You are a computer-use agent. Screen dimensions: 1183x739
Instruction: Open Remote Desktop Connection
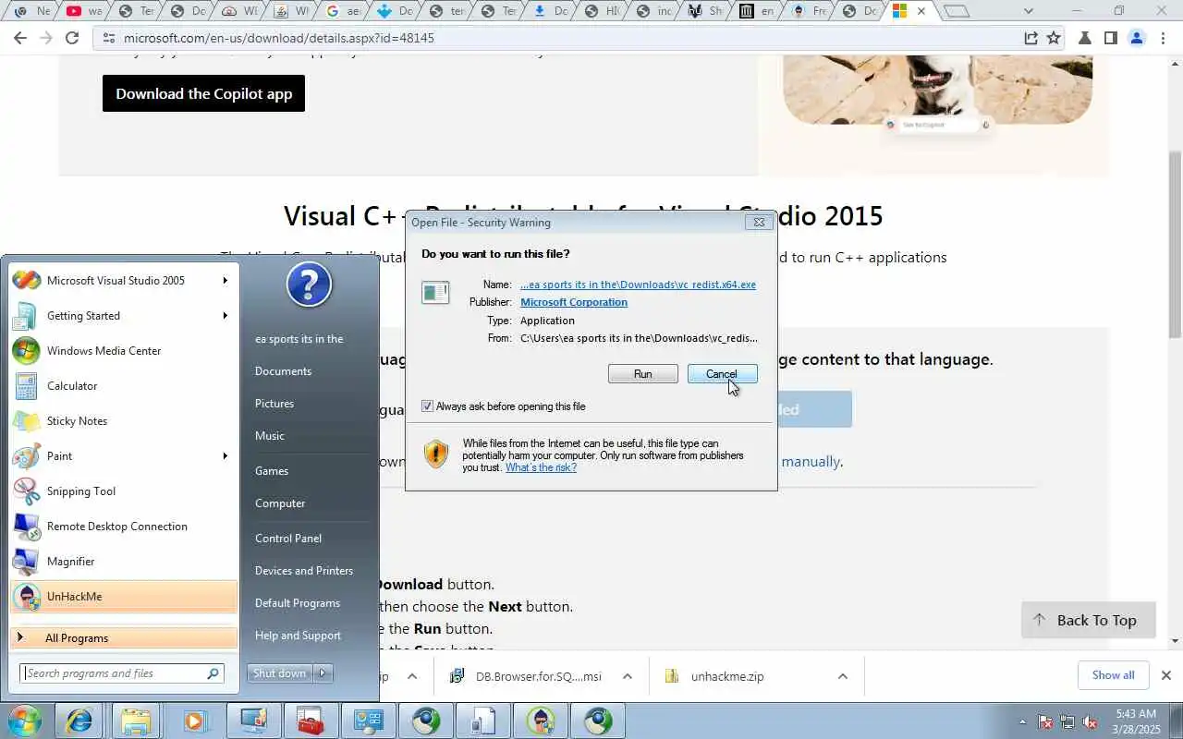tap(124, 527)
